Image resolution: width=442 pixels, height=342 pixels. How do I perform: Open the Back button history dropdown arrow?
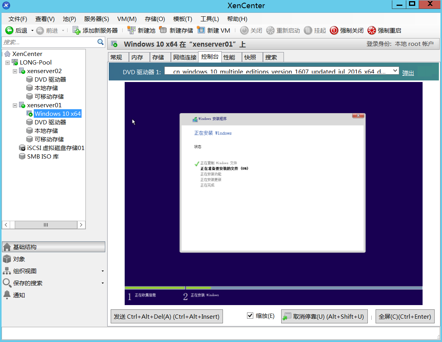[32, 30]
